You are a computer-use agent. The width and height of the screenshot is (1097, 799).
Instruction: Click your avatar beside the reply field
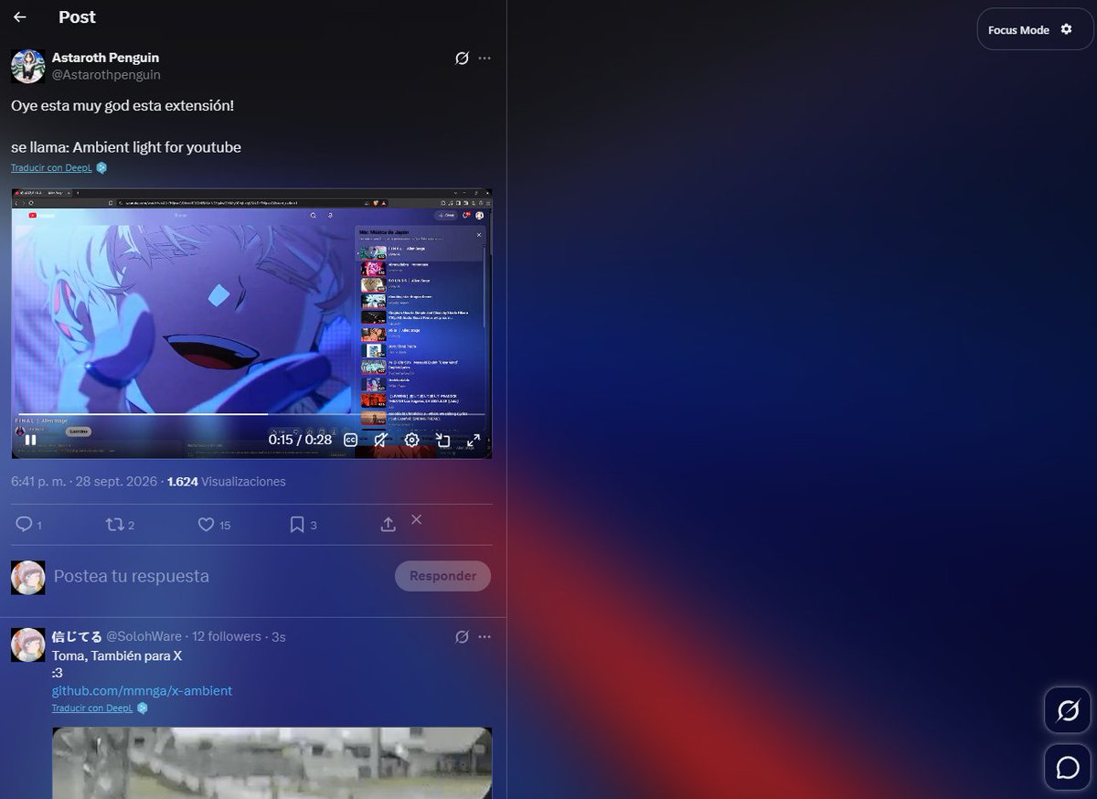click(27, 577)
